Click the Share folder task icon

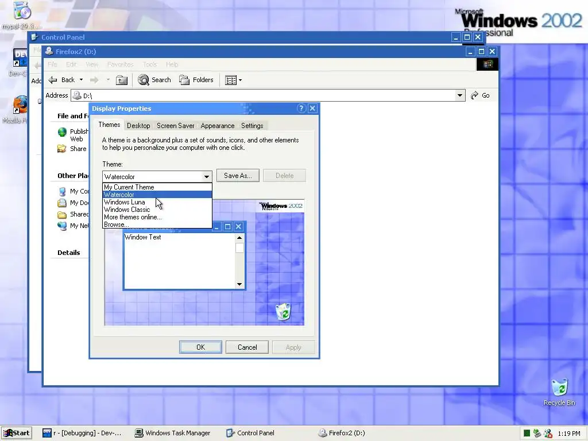click(62, 149)
